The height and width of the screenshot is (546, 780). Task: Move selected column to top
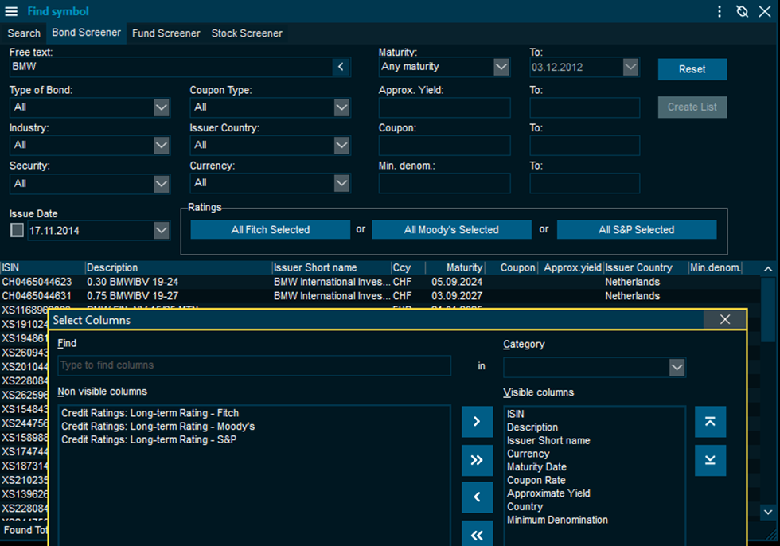[x=710, y=422]
